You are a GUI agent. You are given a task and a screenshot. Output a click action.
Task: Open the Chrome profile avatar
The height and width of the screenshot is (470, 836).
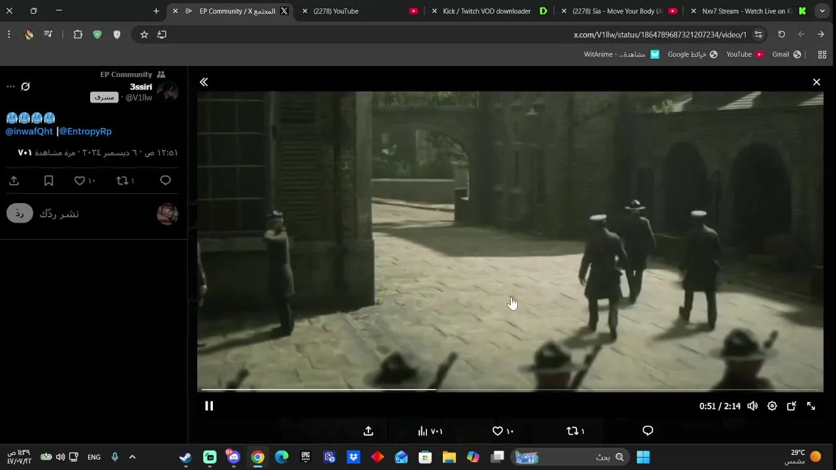(x=29, y=35)
